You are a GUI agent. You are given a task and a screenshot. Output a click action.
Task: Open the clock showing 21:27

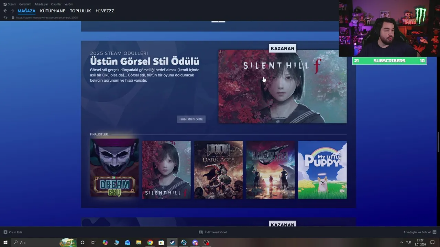point(420,243)
